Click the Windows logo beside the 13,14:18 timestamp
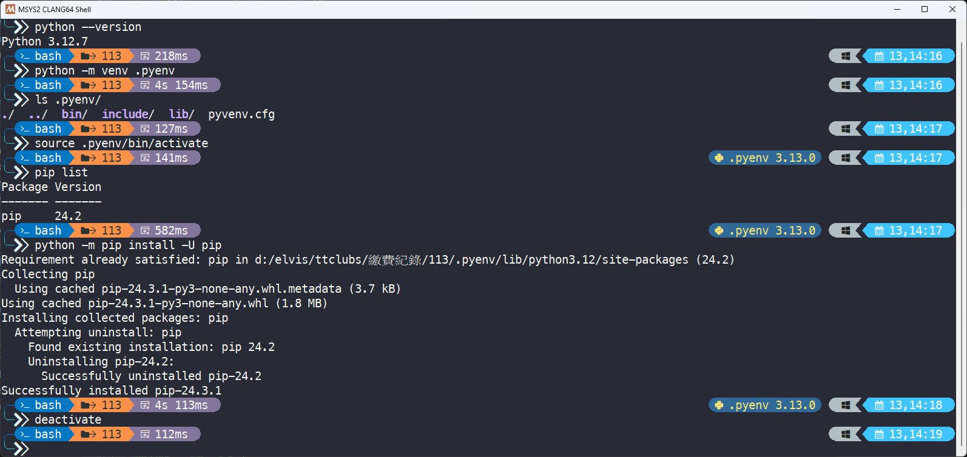Screen dimensions: 967x457 [845, 405]
